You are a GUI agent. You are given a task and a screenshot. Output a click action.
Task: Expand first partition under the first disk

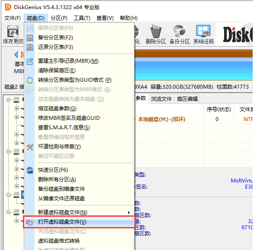point(17,108)
